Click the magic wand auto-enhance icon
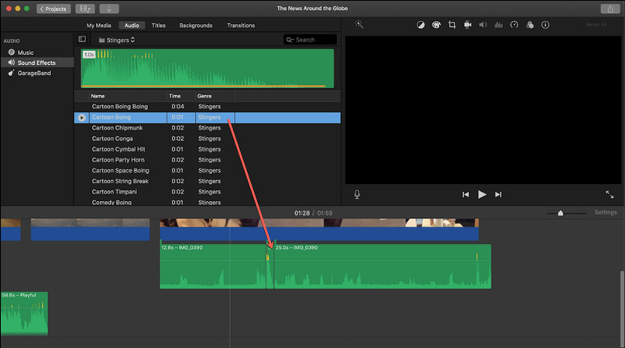625x348 pixels. pos(359,24)
